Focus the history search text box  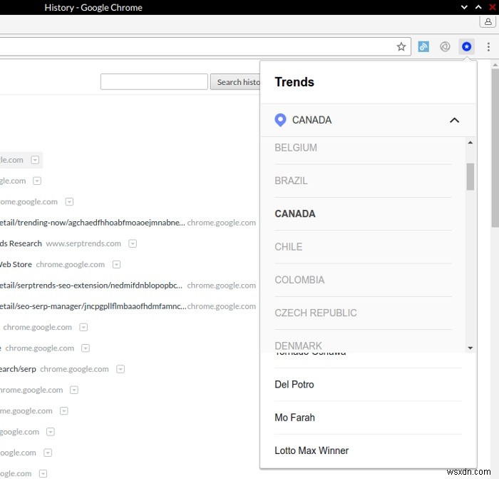[154, 82]
